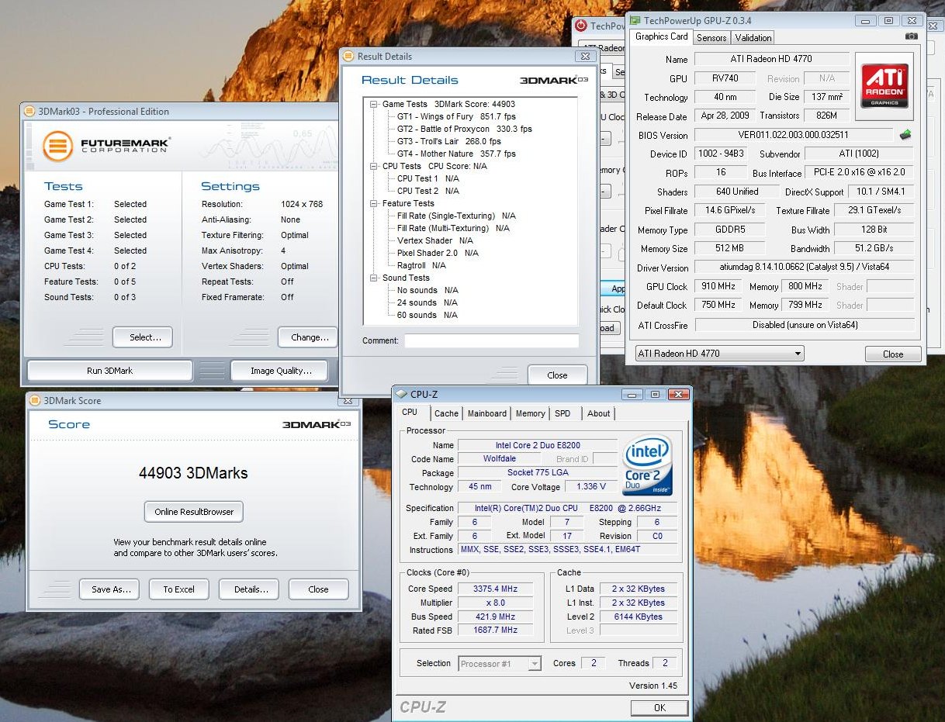Select GT3 - Troll's Lair result row
This screenshot has height=722, width=945.
[448, 141]
